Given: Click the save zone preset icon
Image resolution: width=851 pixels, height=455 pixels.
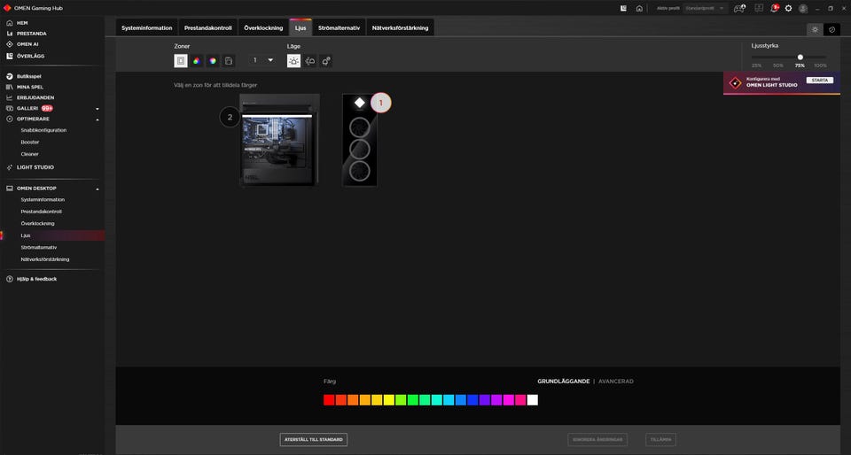Looking at the screenshot, I should click(x=228, y=61).
